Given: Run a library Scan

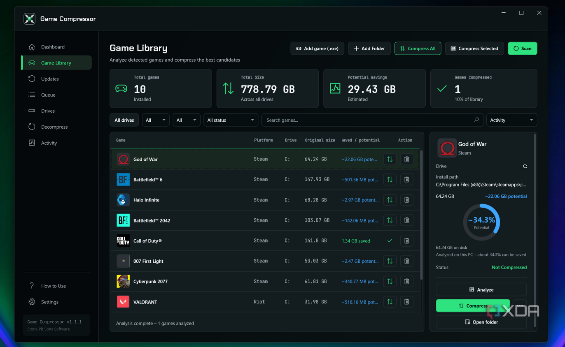Looking at the screenshot, I should click(x=523, y=49).
